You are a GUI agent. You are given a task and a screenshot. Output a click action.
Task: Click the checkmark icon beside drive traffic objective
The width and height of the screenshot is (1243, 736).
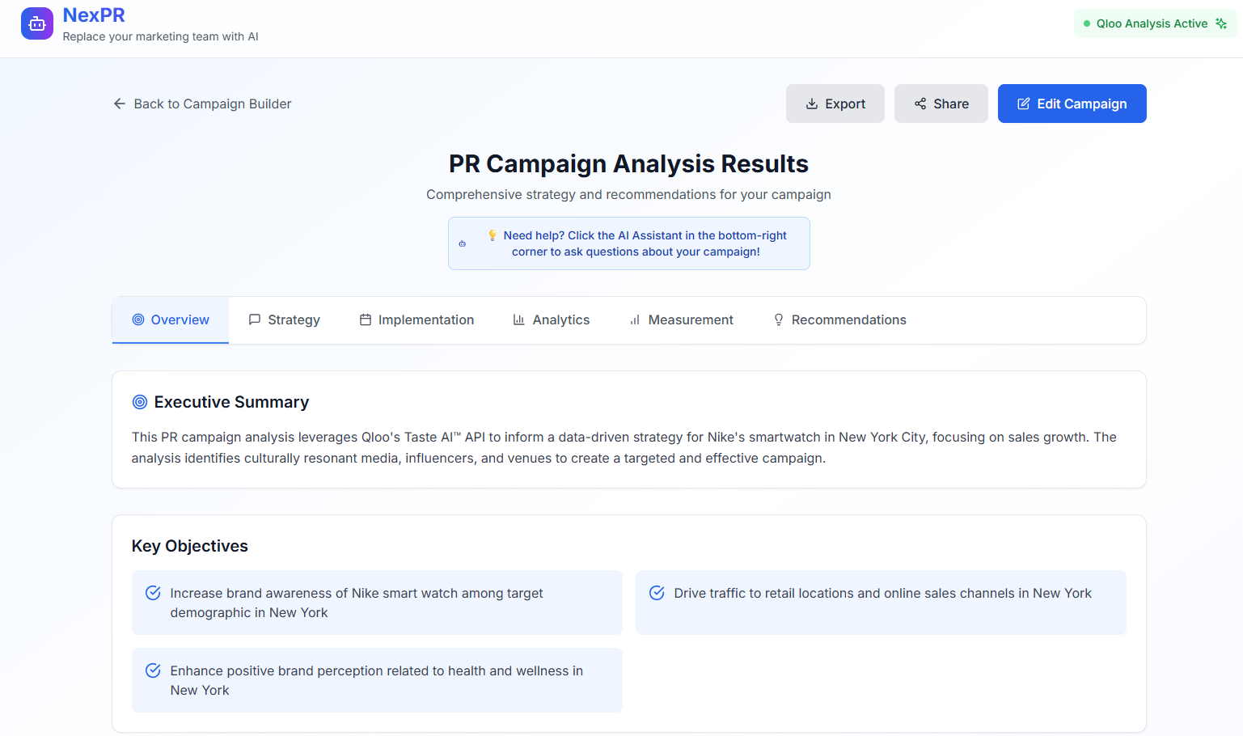(657, 593)
